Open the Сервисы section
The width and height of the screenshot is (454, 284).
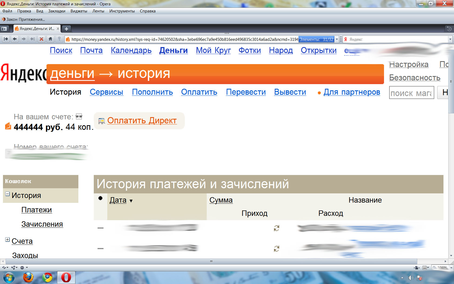coord(106,92)
